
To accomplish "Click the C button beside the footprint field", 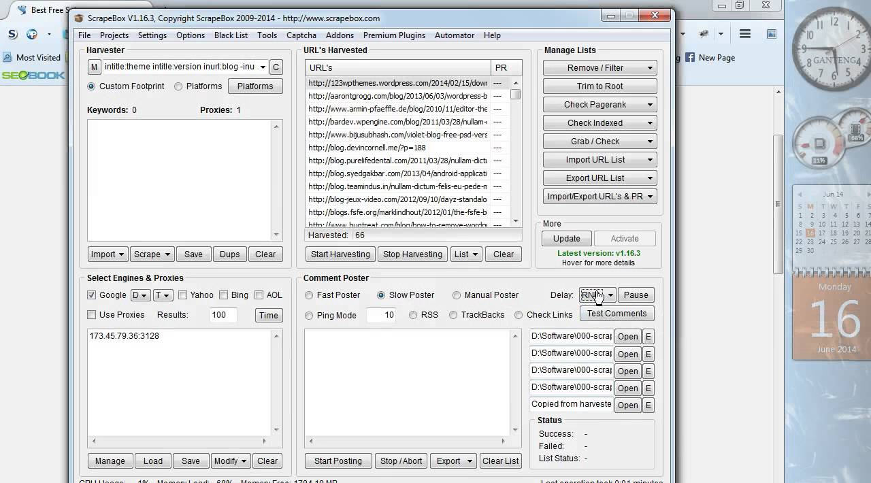I will point(276,67).
